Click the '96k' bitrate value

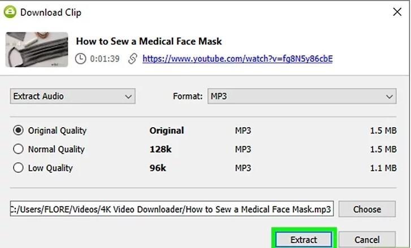[x=158, y=168]
